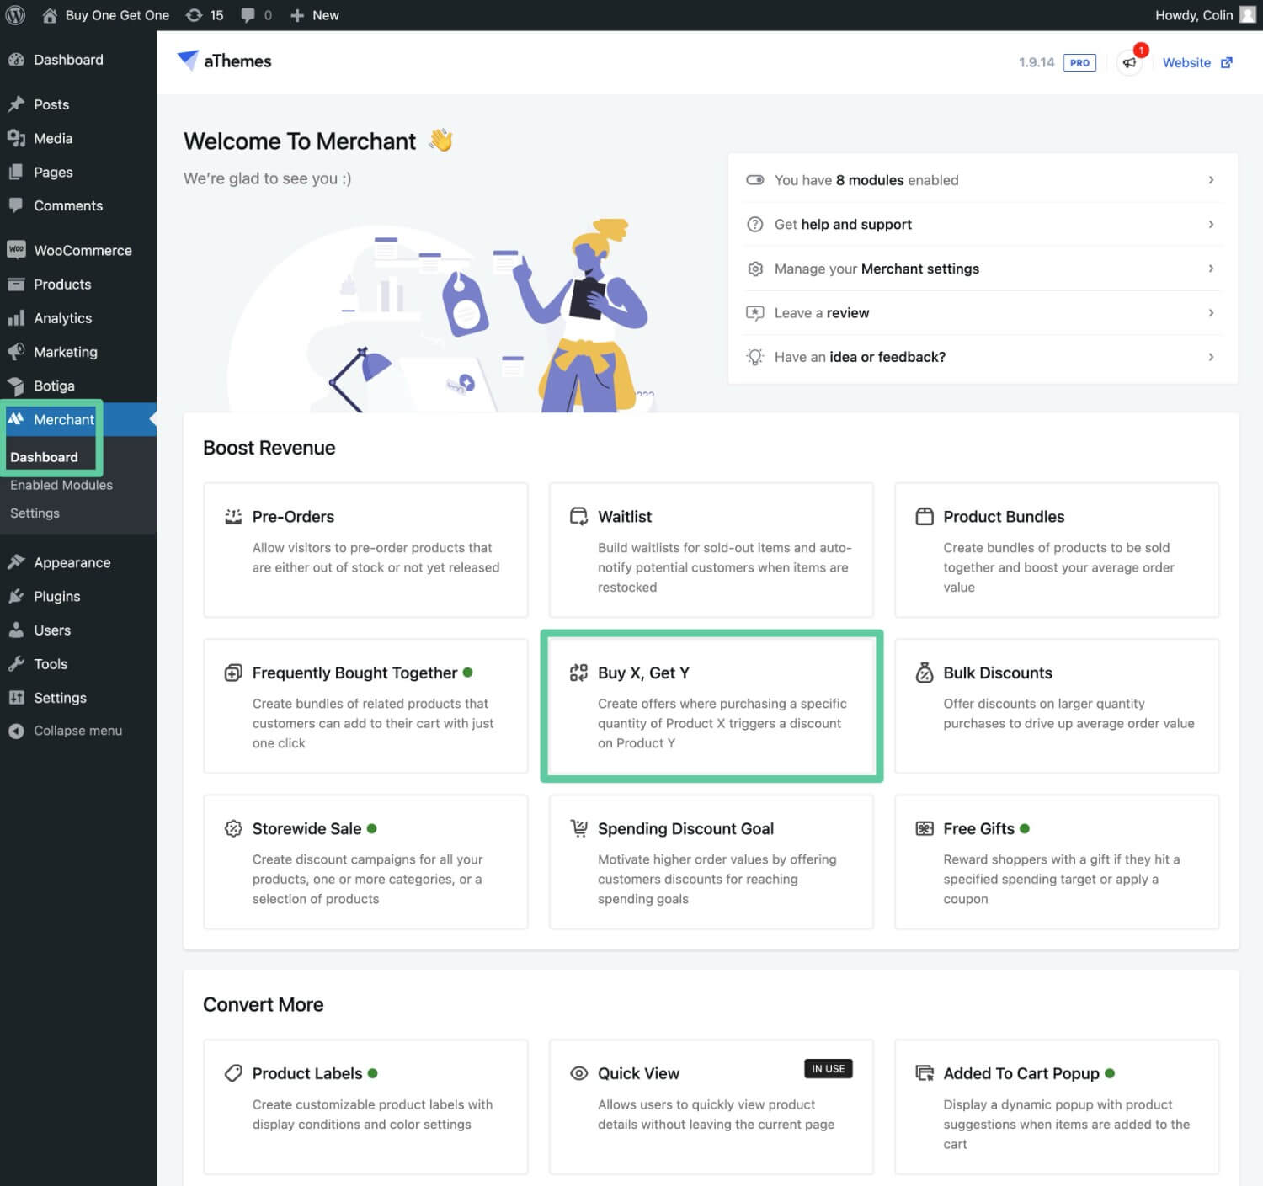Viewport: 1263px width, 1186px height.
Task: Open Merchant Settings submenu item
Action: pos(35,513)
